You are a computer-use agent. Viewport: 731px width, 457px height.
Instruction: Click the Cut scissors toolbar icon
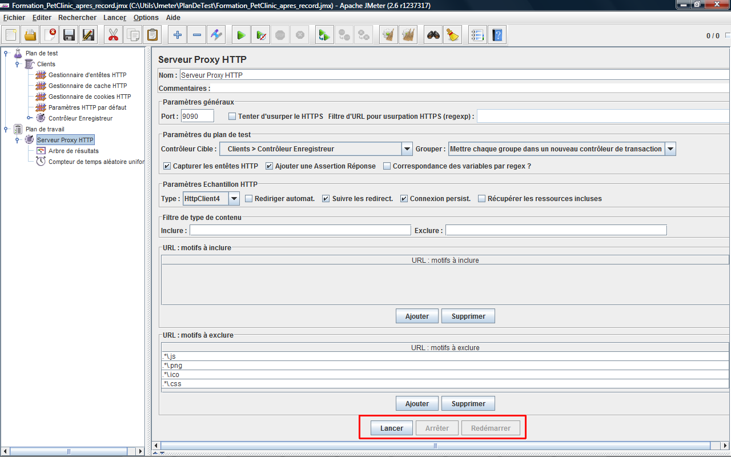coord(113,35)
